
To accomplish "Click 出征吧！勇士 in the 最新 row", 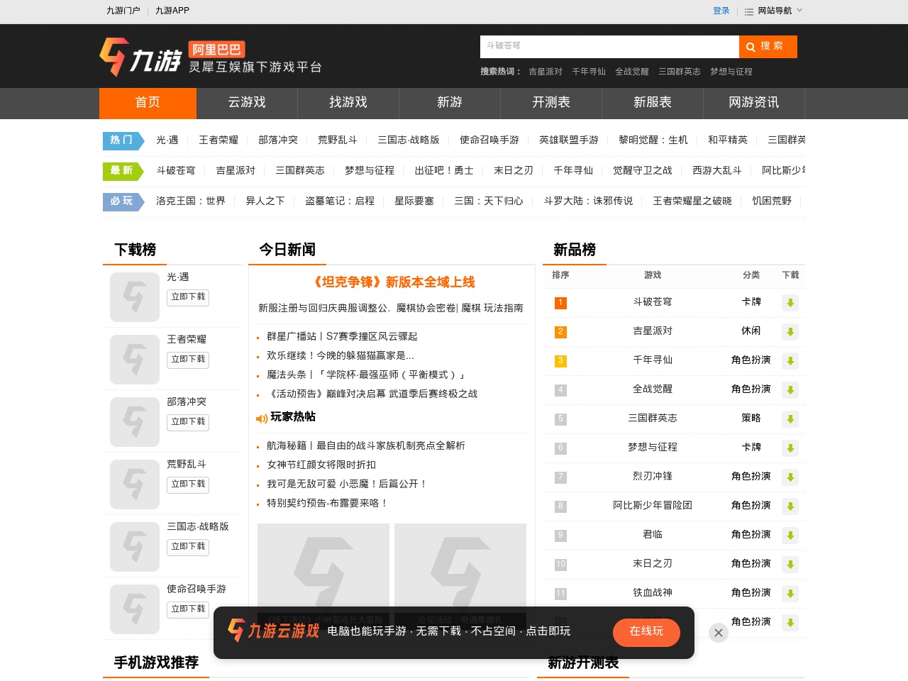I will [x=444, y=171].
